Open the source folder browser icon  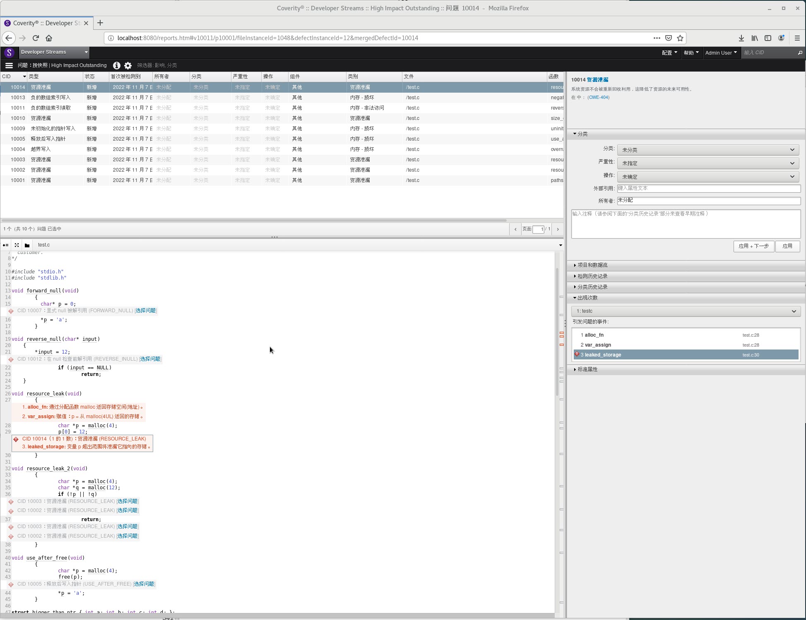click(x=27, y=245)
